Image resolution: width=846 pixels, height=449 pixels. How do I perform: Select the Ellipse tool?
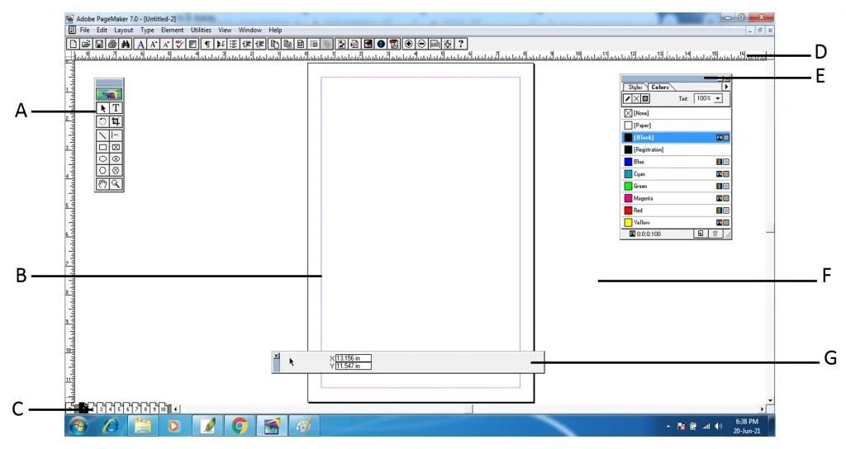tap(102, 159)
